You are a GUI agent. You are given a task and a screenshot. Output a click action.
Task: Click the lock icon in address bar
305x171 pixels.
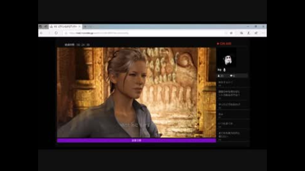(66, 33)
